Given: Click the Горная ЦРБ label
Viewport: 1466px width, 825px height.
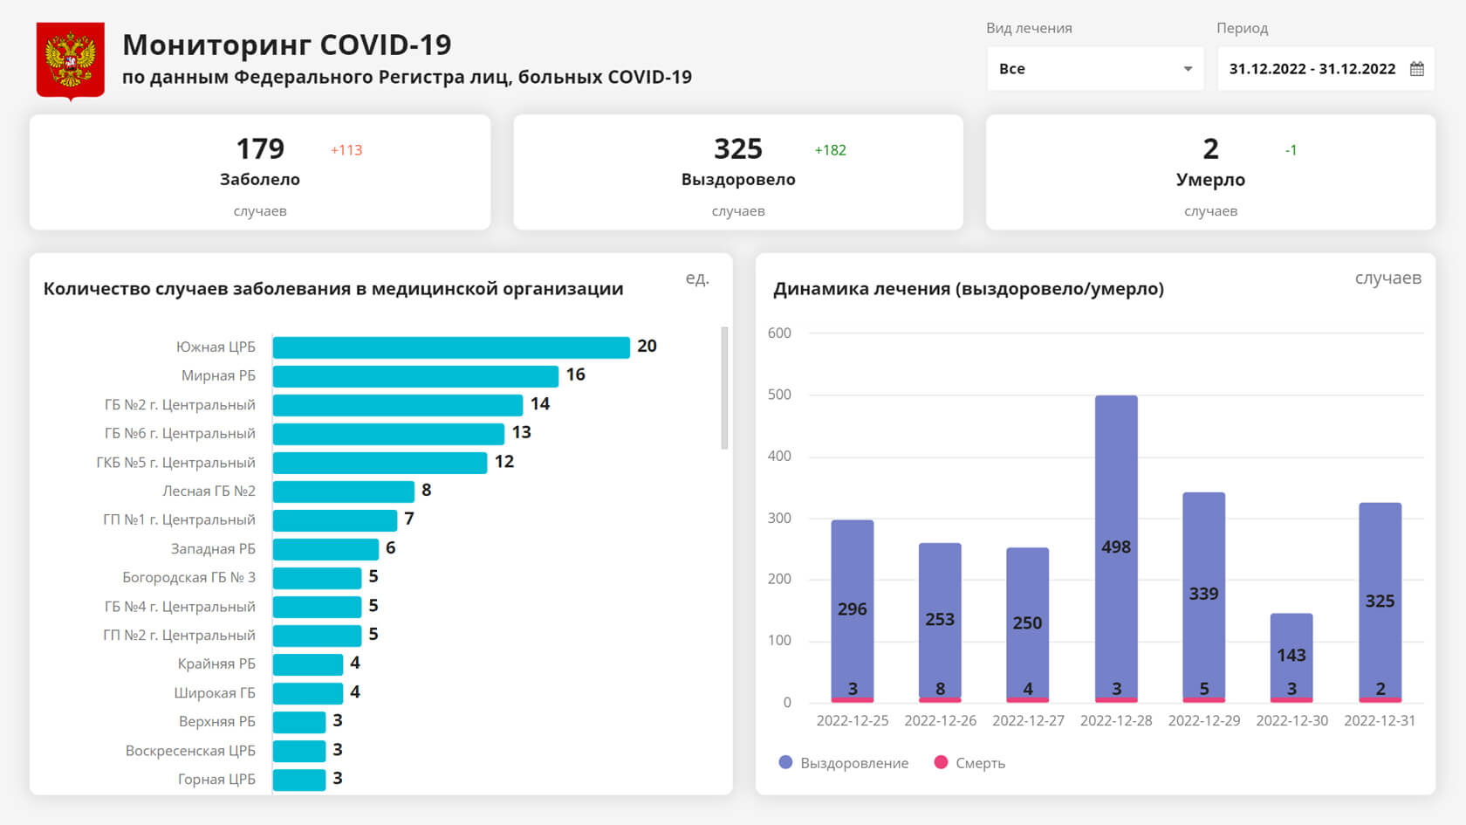Looking at the screenshot, I should tap(216, 780).
